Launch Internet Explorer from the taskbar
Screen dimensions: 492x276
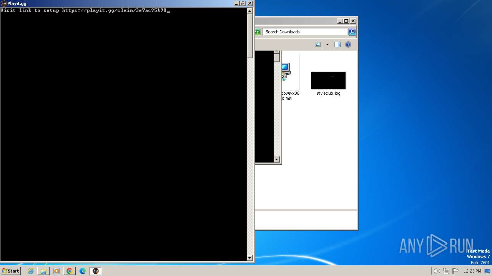click(30, 271)
